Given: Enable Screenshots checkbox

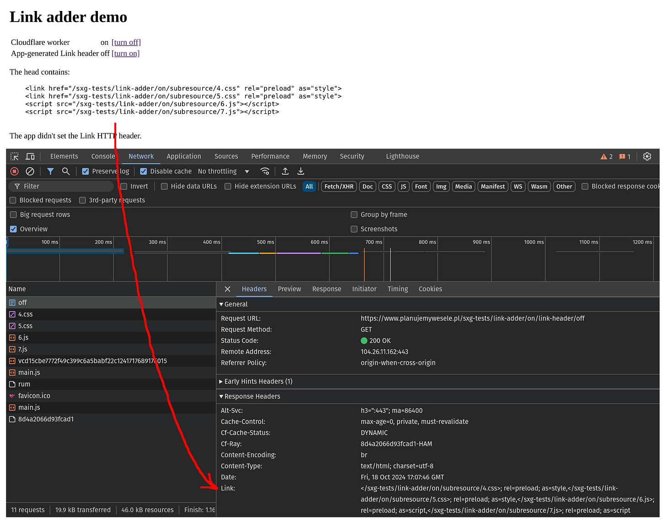Looking at the screenshot, I should point(354,229).
